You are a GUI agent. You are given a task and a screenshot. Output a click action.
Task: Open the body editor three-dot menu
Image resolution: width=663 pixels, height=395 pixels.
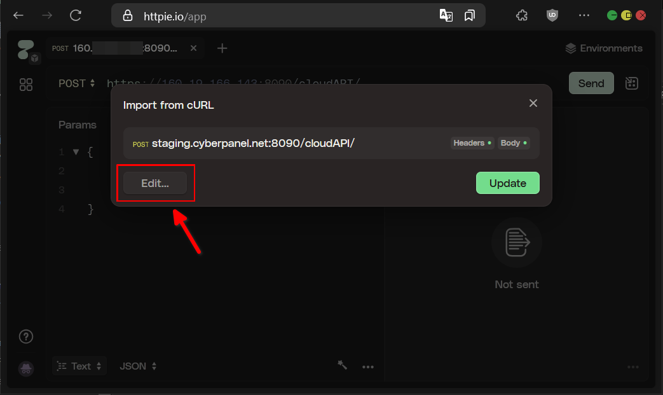[x=368, y=367]
